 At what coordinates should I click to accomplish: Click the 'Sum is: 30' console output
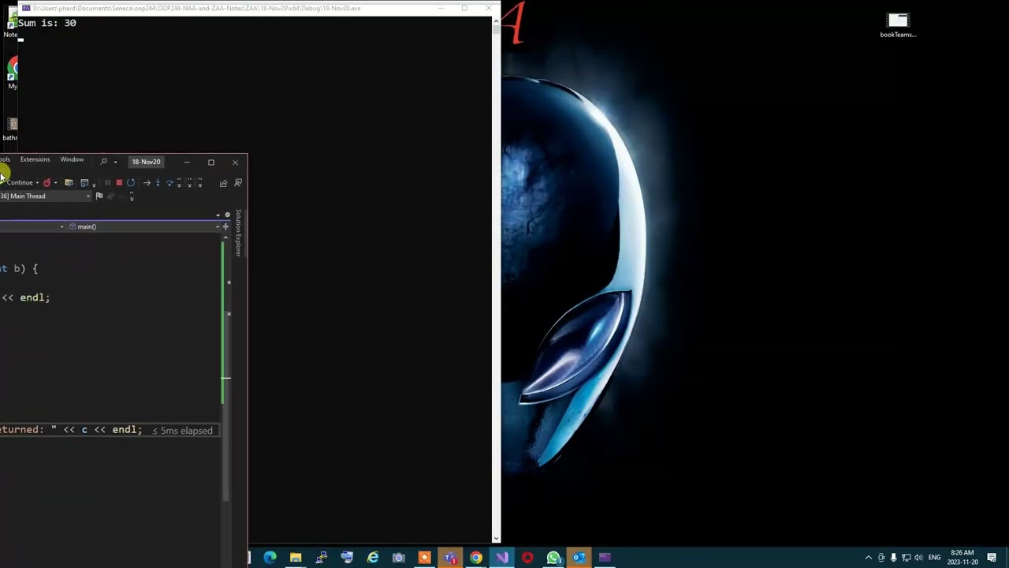[47, 23]
